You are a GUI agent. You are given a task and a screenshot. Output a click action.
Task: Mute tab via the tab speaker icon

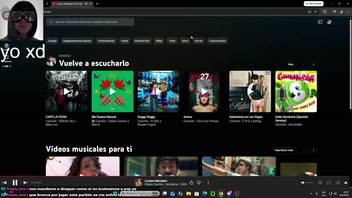86,4
